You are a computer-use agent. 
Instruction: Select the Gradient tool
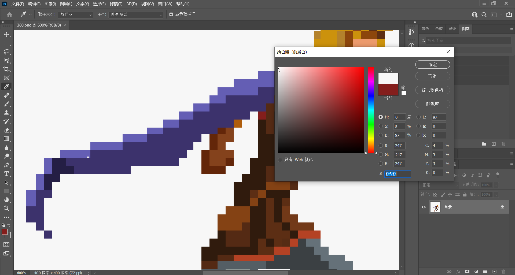(6, 139)
